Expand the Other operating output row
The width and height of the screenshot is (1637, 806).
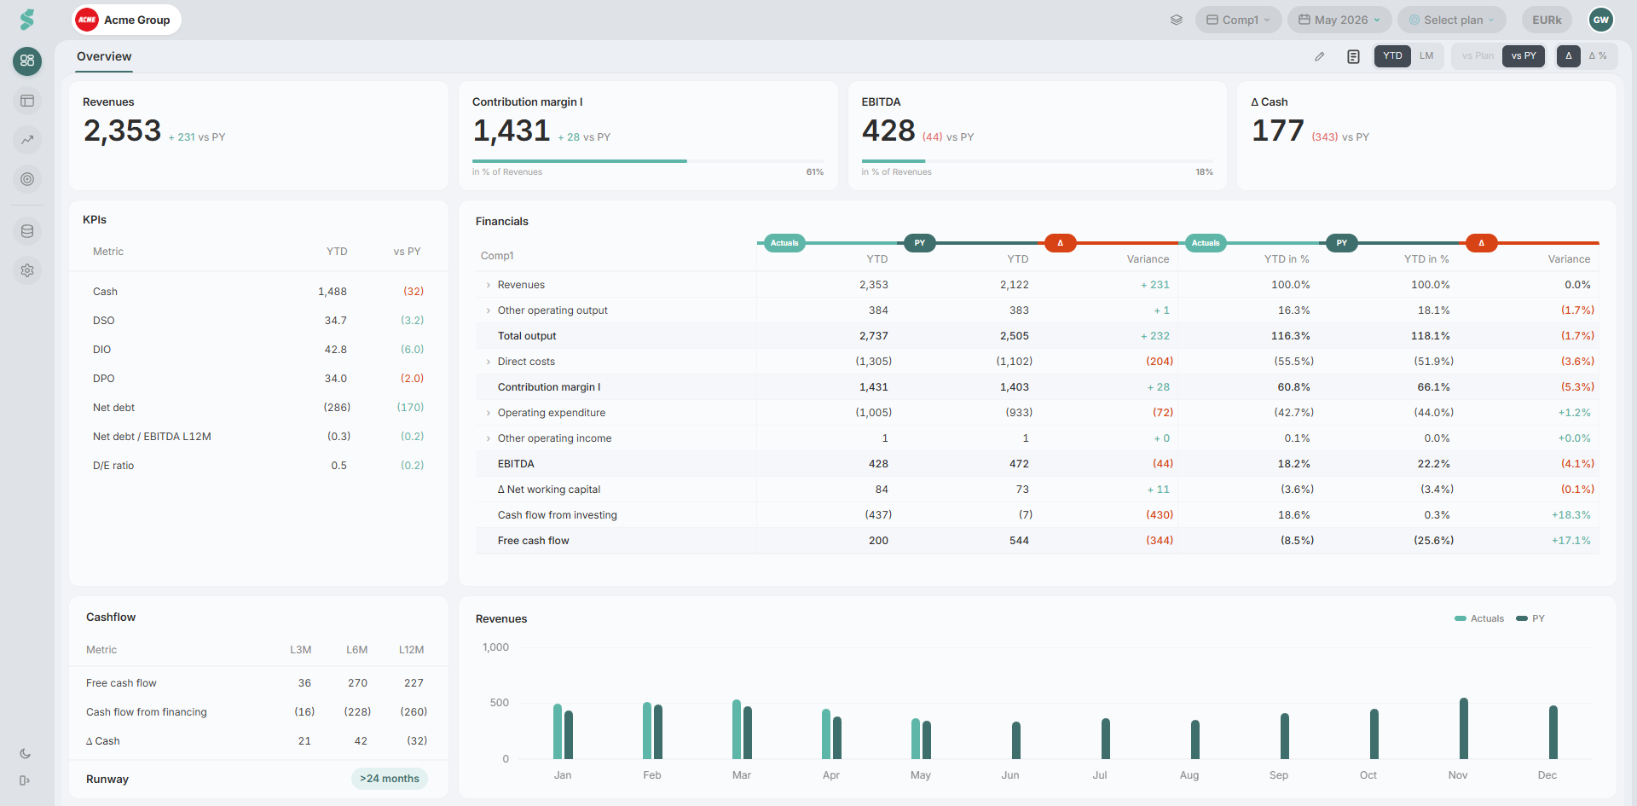click(x=489, y=310)
